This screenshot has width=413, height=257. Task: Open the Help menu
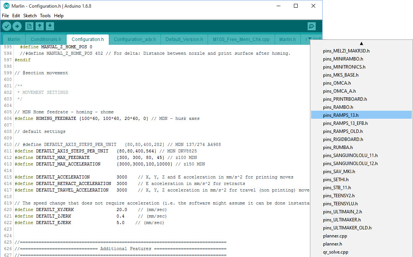(59, 16)
